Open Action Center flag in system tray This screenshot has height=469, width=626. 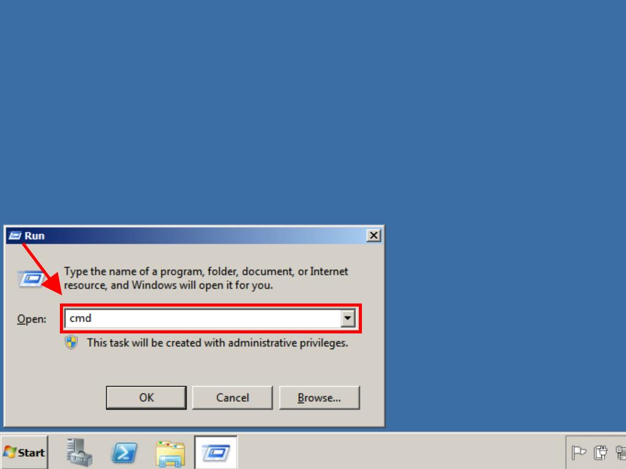578,453
